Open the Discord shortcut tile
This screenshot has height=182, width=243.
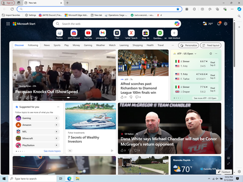coord(74,33)
